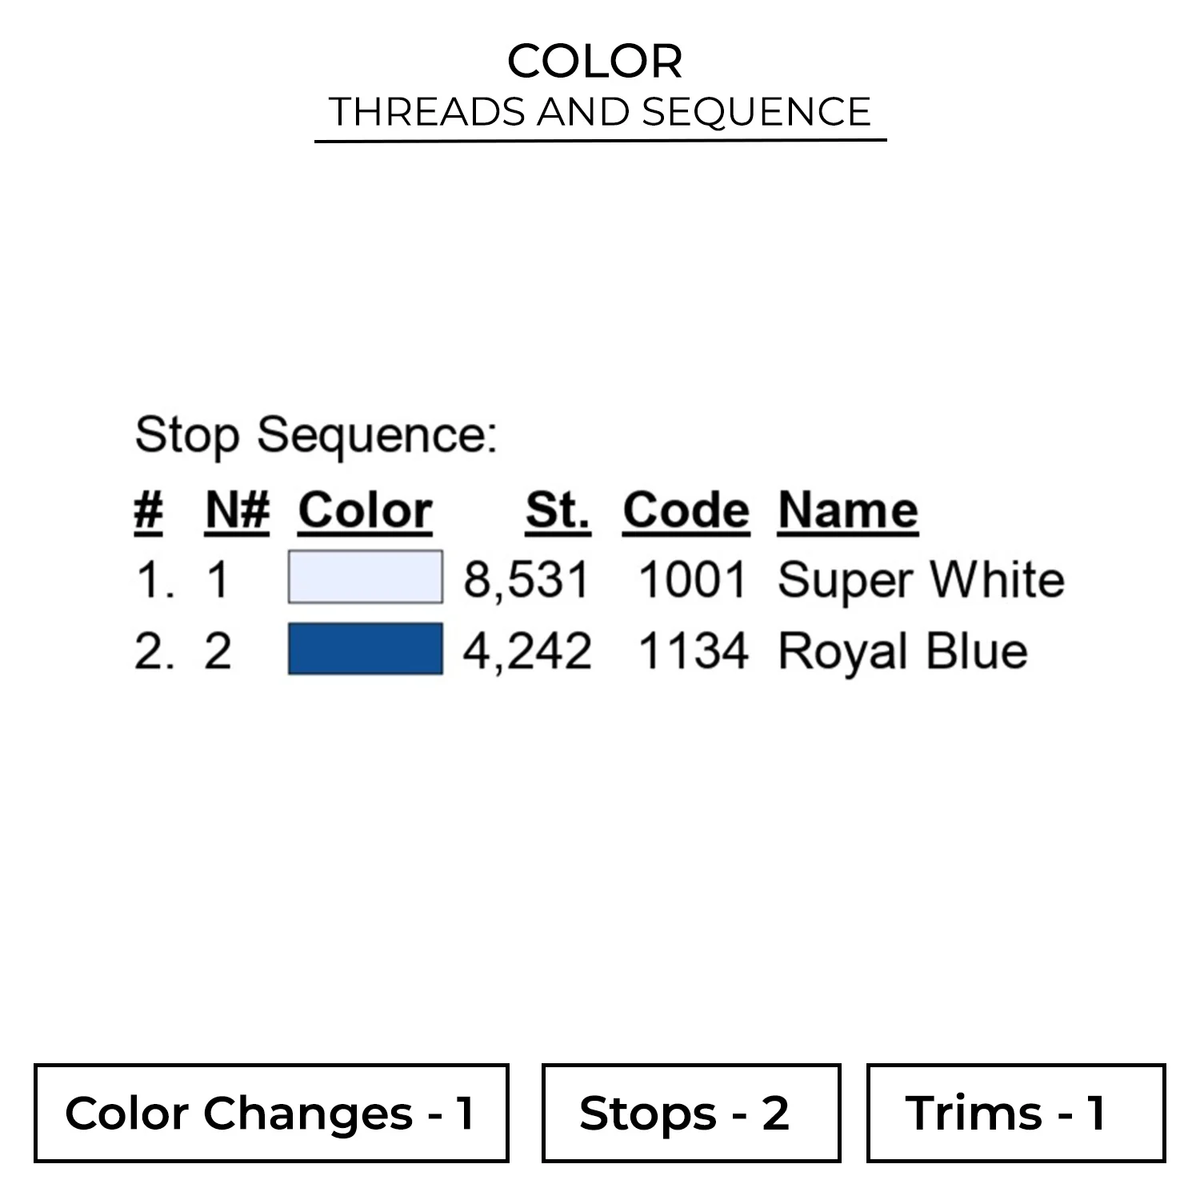The width and height of the screenshot is (1200, 1200).
Task: Select the Royal Blue thread name
Action: pos(902,651)
